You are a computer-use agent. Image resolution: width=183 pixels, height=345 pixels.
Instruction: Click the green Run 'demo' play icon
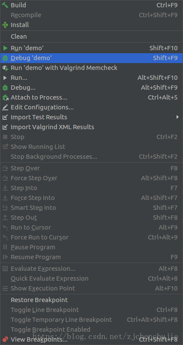point(5,48)
